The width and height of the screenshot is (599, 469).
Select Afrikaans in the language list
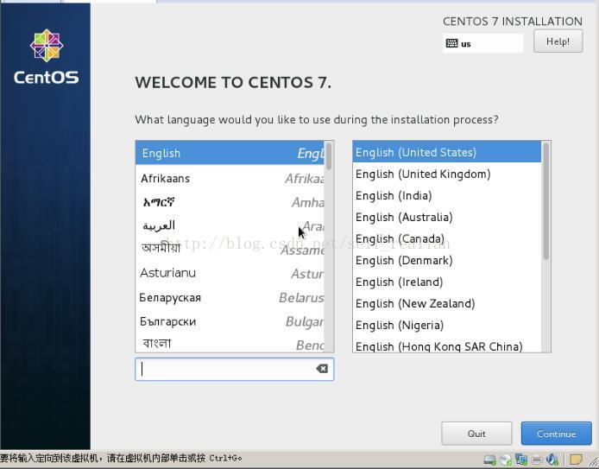click(230, 178)
